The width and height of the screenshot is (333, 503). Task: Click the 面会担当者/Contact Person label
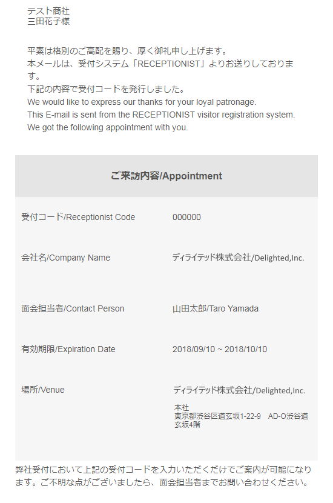click(73, 308)
